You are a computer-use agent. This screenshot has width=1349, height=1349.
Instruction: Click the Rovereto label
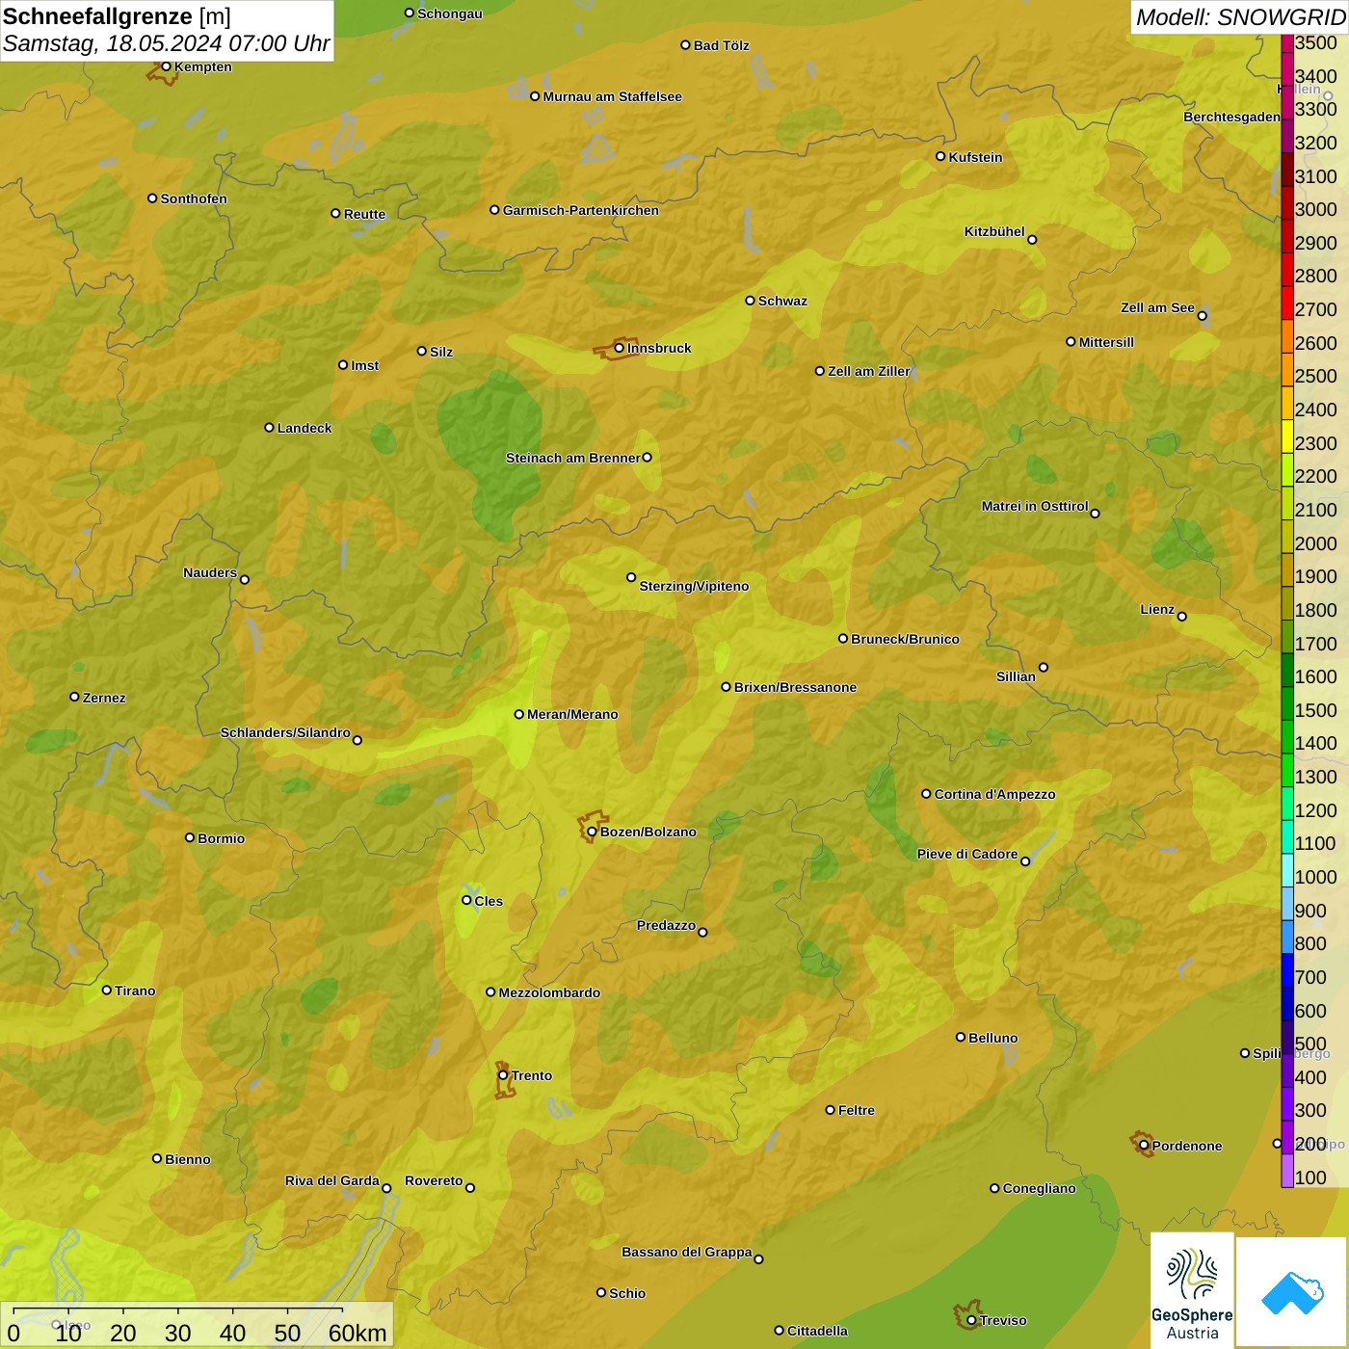[x=434, y=1180]
